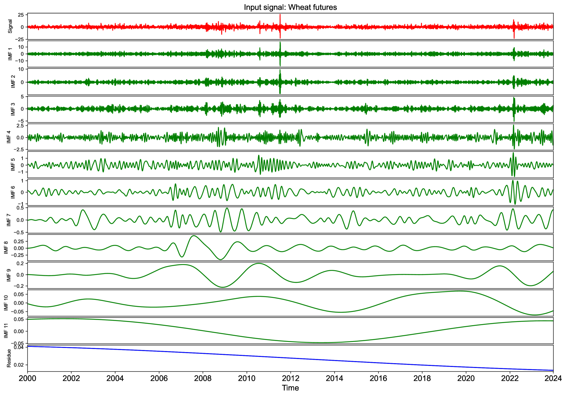Choose the "IMF 7" panel label
This screenshot has width=566, height=396.
pyautogui.click(x=9, y=220)
